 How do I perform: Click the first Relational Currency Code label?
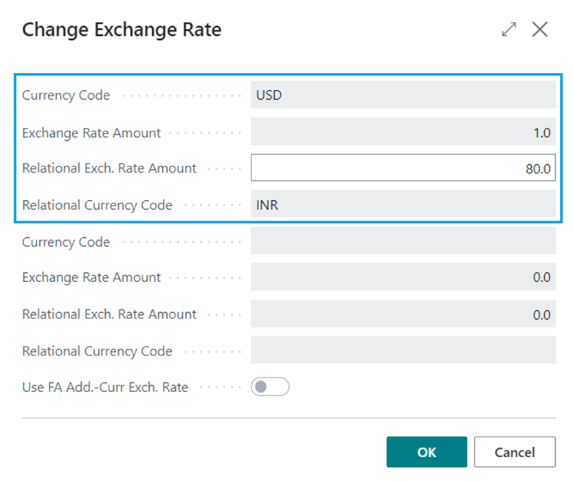[x=97, y=205]
